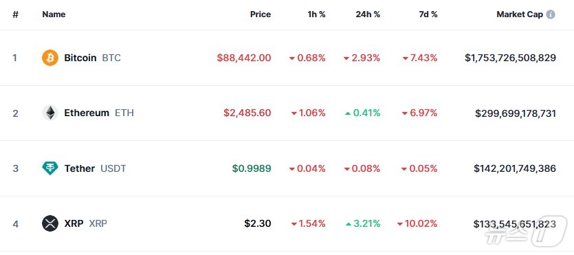This screenshot has height=255, width=574.
Task: Click Ethereum's green 24h up-arrow indicator
Action: (x=348, y=113)
